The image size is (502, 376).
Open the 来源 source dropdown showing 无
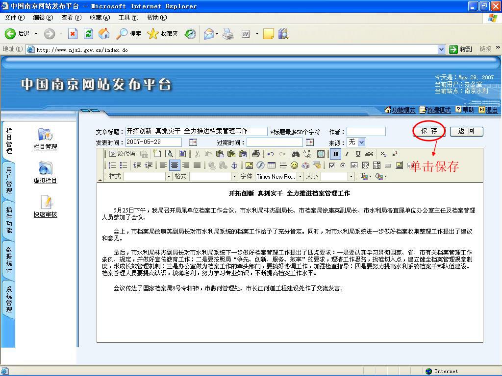(x=356, y=142)
